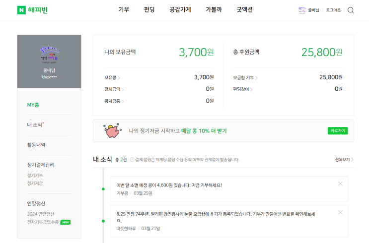The height and width of the screenshot is (243, 369).
Task: Click the info icon beside 결제 알림 notice
Action: click(132, 160)
